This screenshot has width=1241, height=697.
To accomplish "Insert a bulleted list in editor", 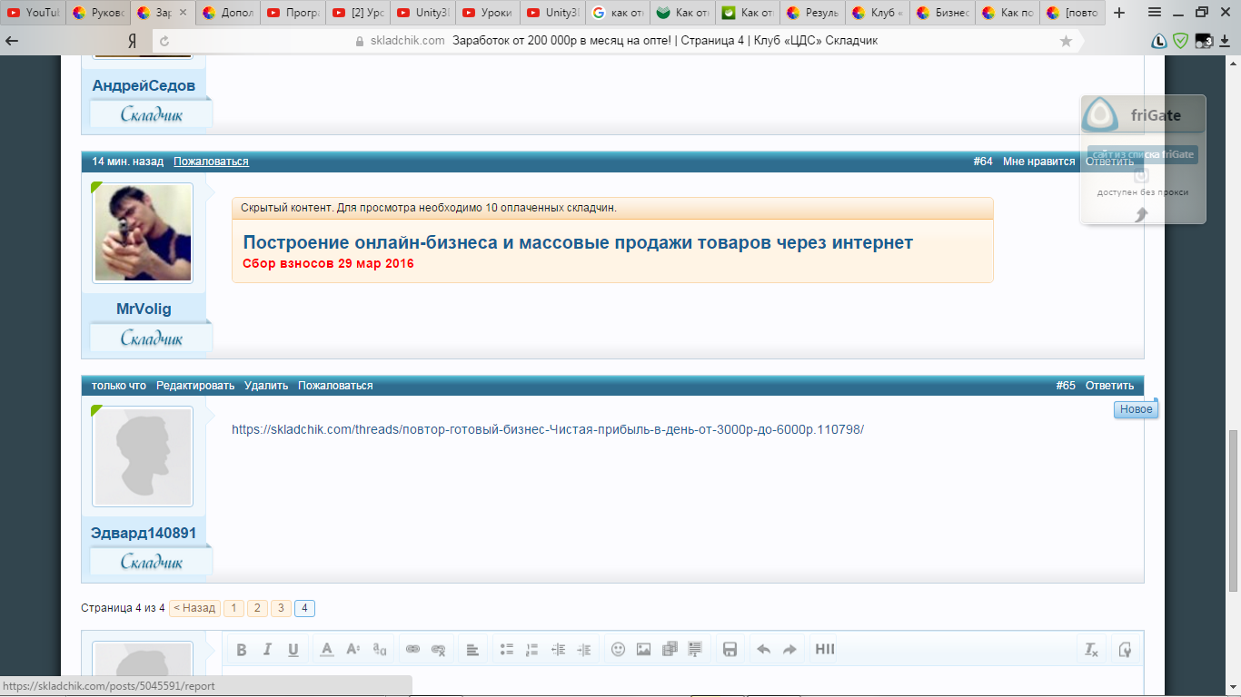I will [507, 649].
